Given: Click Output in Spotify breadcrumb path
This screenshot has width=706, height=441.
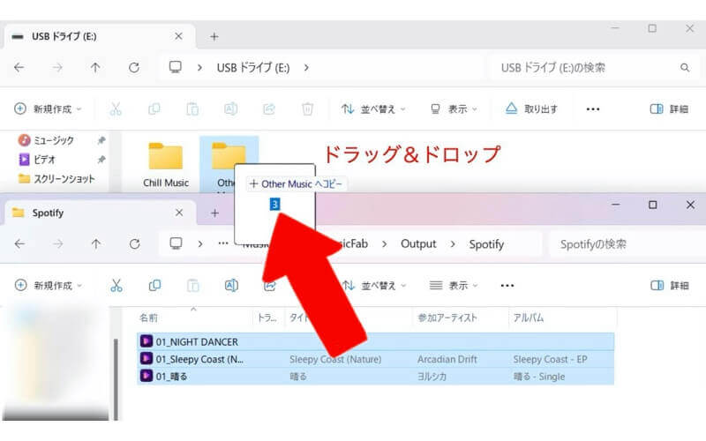Looking at the screenshot, I should coord(418,244).
